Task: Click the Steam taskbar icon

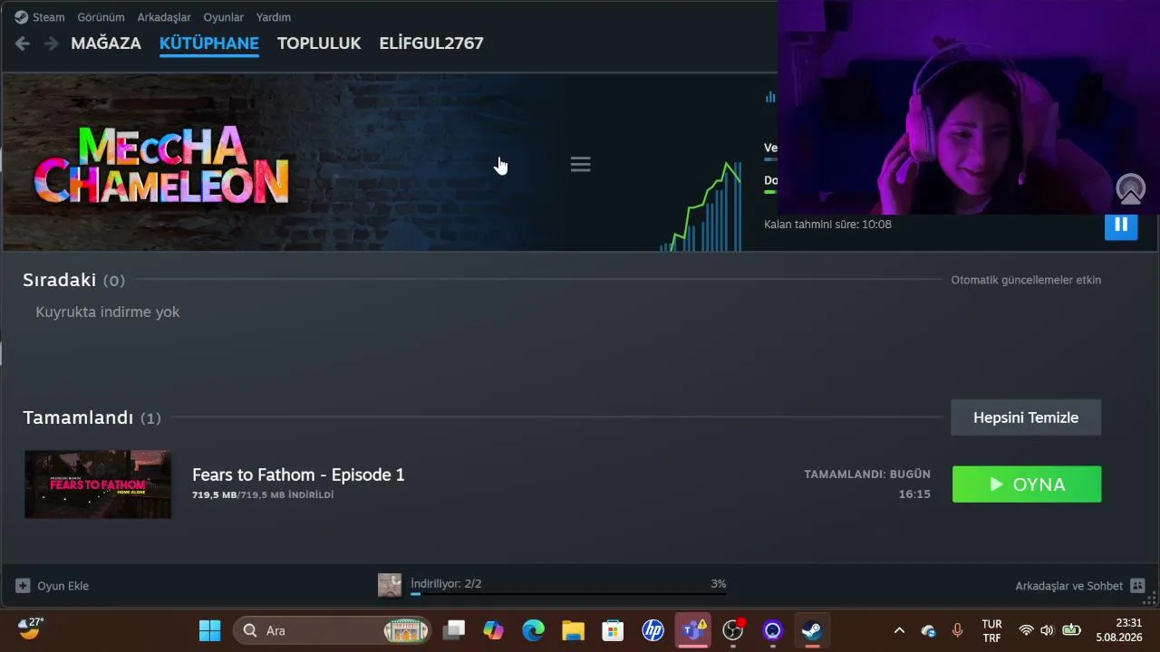Action: (812, 630)
